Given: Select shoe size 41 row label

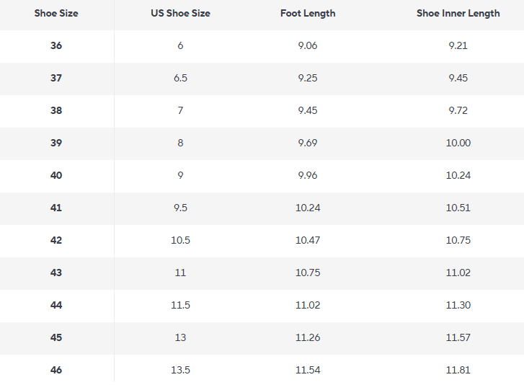Looking at the screenshot, I should coord(56,208).
